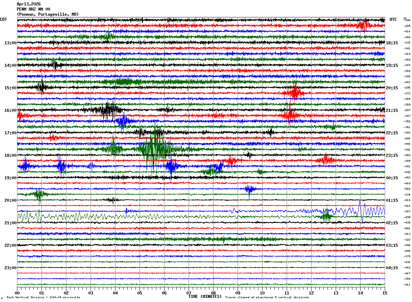The height and width of the screenshot is (302, 412).
Task: Click the 17:00 CDT time label
Action: pyautogui.click(x=11, y=133)
